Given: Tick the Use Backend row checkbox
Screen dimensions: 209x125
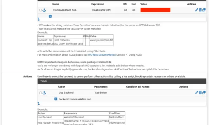Looking at the screenshot, I should tap(40, 93).
